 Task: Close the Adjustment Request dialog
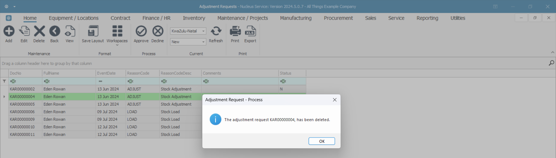pyautogui.click(x=334, y=100)
